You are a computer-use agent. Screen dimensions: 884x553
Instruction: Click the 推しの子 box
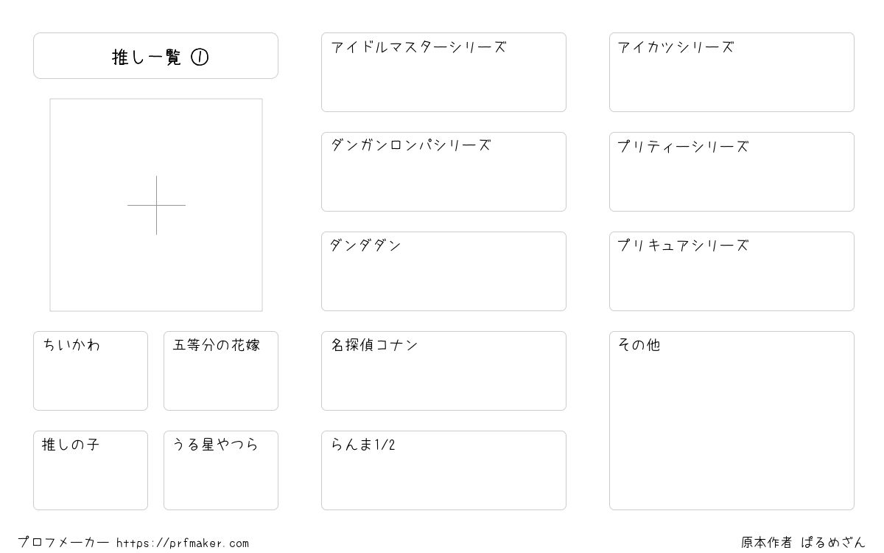(x=91, y=470)
